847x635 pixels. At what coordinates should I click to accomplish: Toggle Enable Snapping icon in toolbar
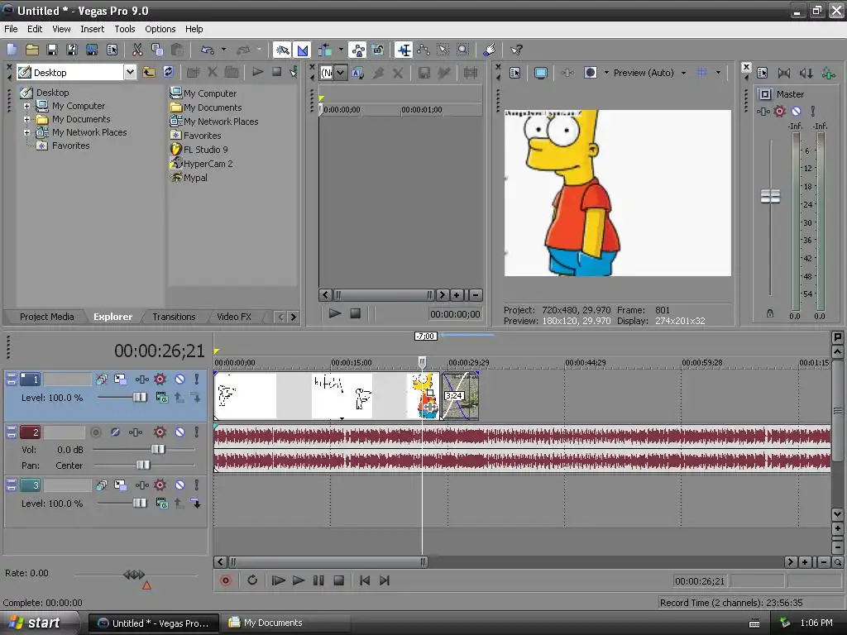(282, 50)
